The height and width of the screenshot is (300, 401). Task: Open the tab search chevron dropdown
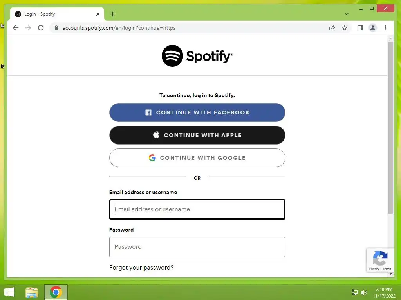(346, 14)
